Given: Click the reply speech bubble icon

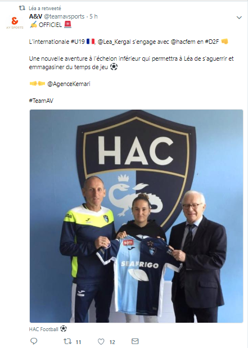Looking at the screenshot, I should pos(34,341).
